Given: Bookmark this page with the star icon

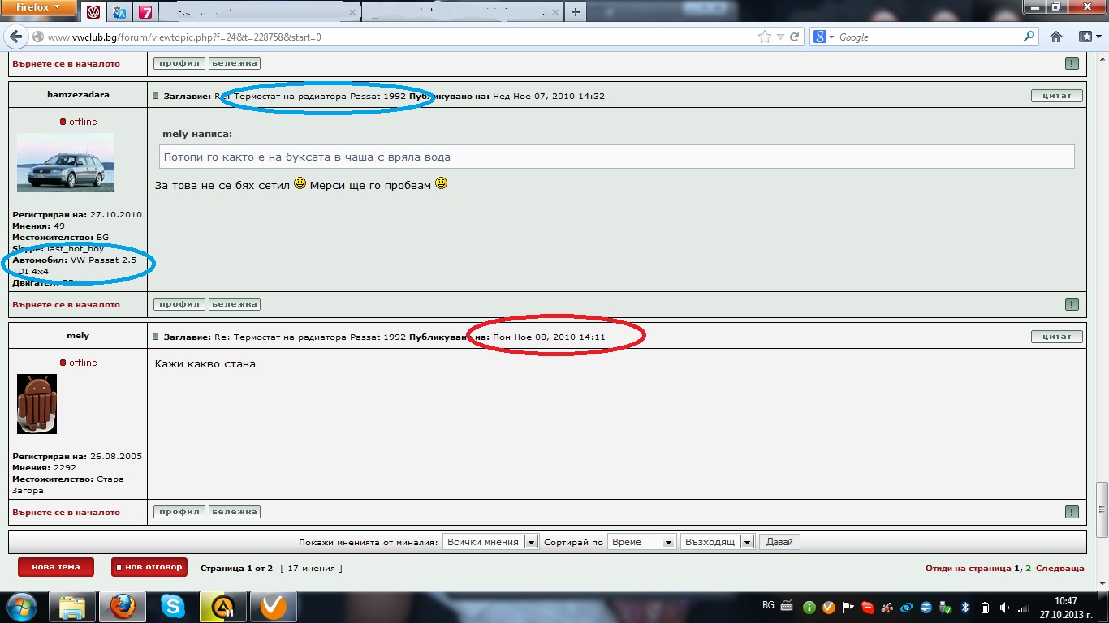Looking at the screenshot, I should click(x=764, y=37).
